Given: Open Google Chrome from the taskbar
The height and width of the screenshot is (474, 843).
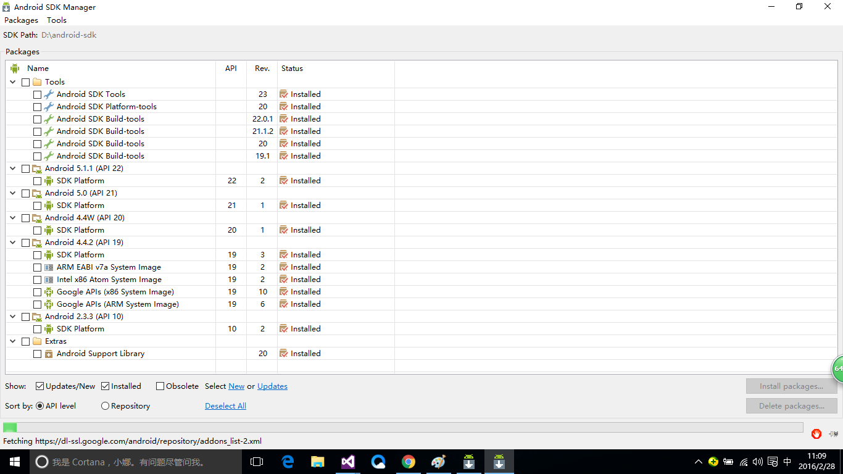Looking at the screenshot, I should [409, 462].
